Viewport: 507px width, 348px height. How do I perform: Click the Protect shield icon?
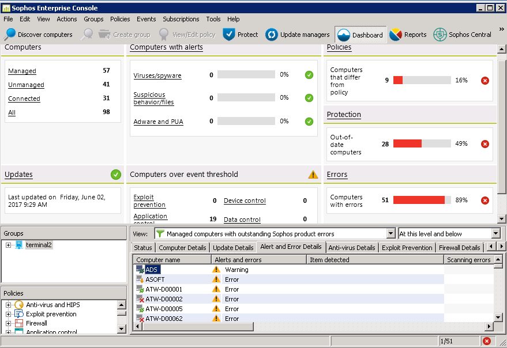point(229,34)
